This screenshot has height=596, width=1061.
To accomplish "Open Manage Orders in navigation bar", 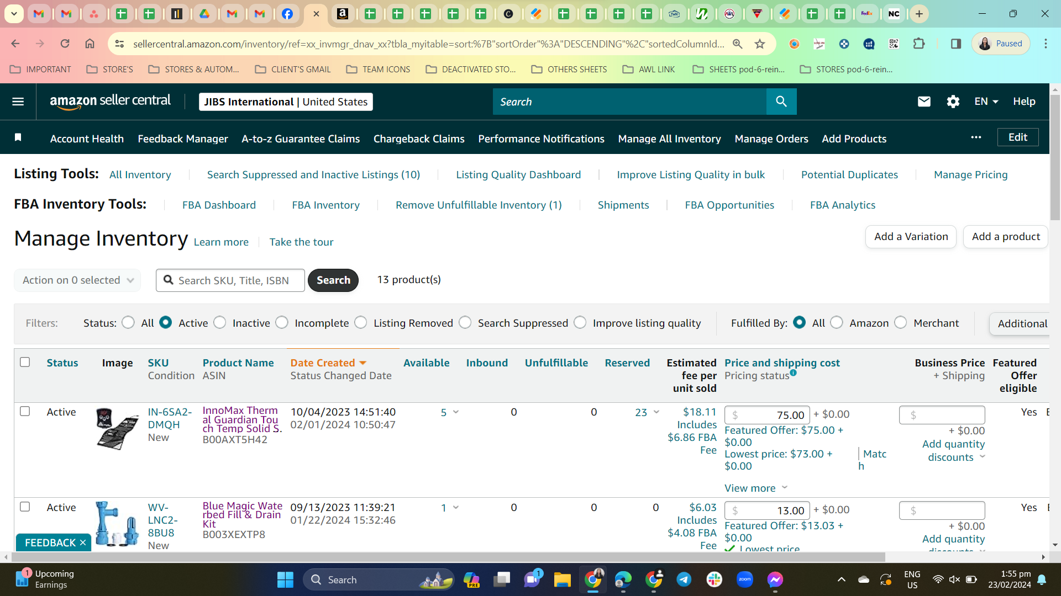I will 771,139.
